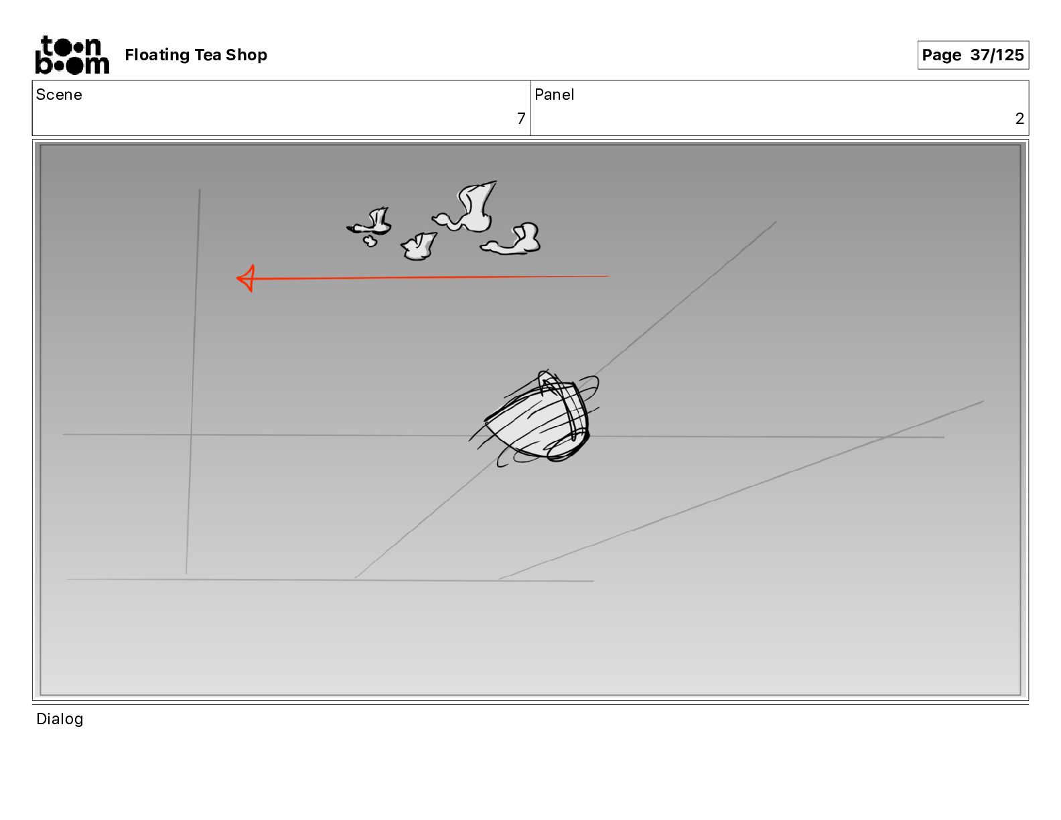Click the flock of birds drawing
The image size is (1061, 820).
[444, 220]
